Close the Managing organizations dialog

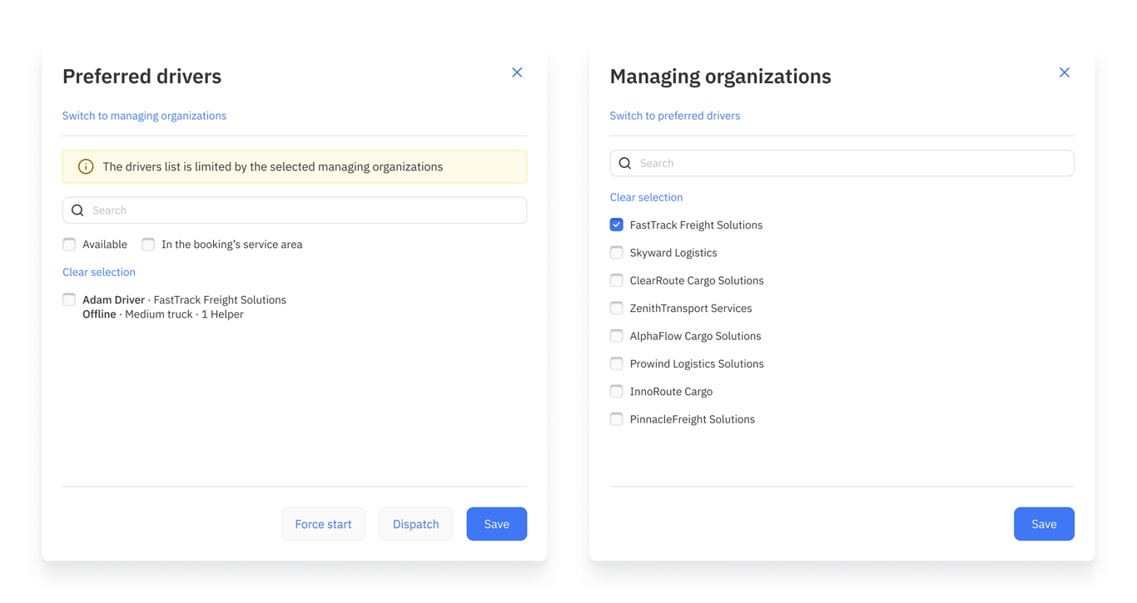point(1065,72)
